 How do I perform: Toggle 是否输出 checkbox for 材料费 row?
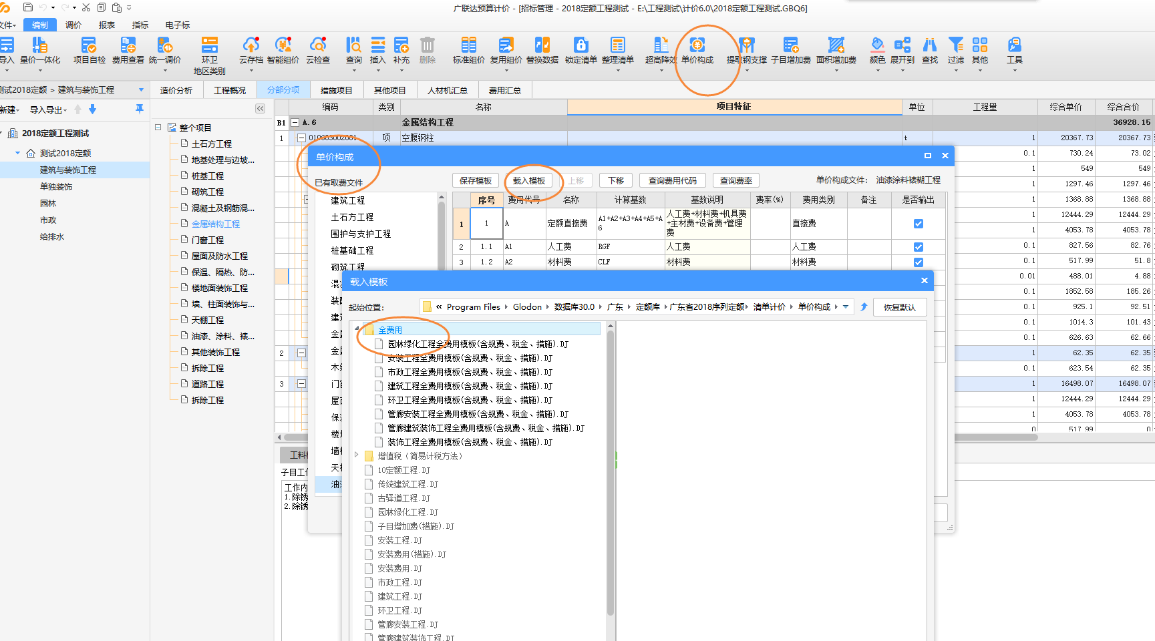919,262
